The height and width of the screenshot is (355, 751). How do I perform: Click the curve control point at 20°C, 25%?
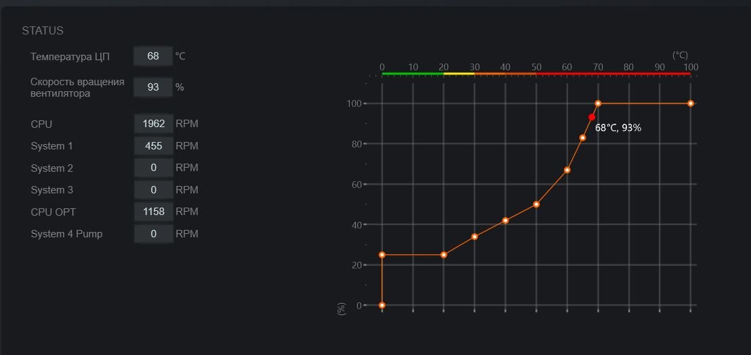pos(444,255)
